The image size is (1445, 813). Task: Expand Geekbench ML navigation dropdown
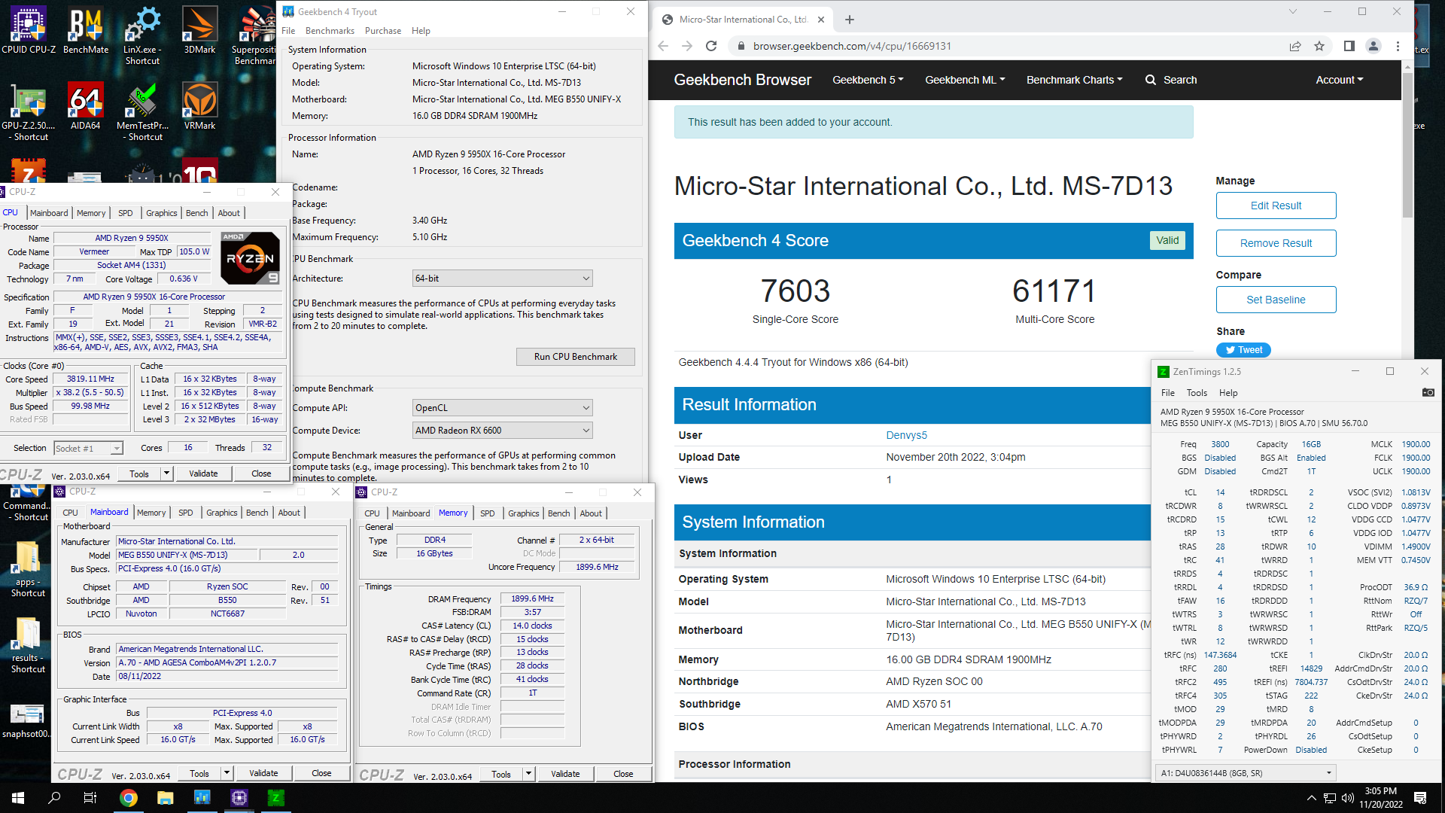point(965,80)
